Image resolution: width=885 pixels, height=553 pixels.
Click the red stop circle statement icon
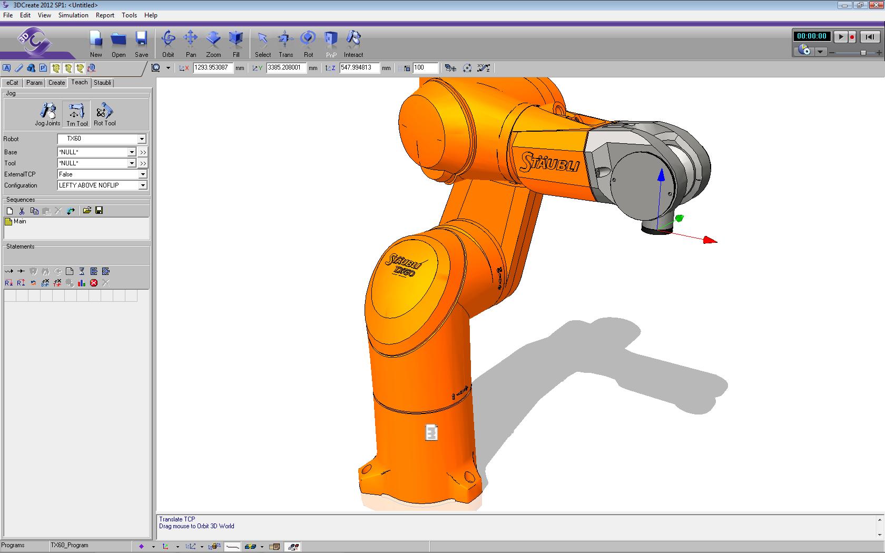(x=94, y=283)
